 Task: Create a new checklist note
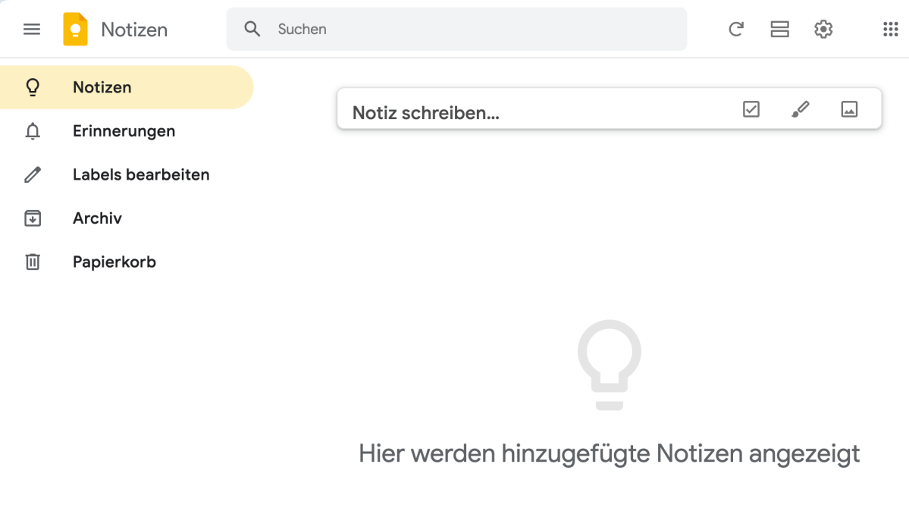[750, 109]
